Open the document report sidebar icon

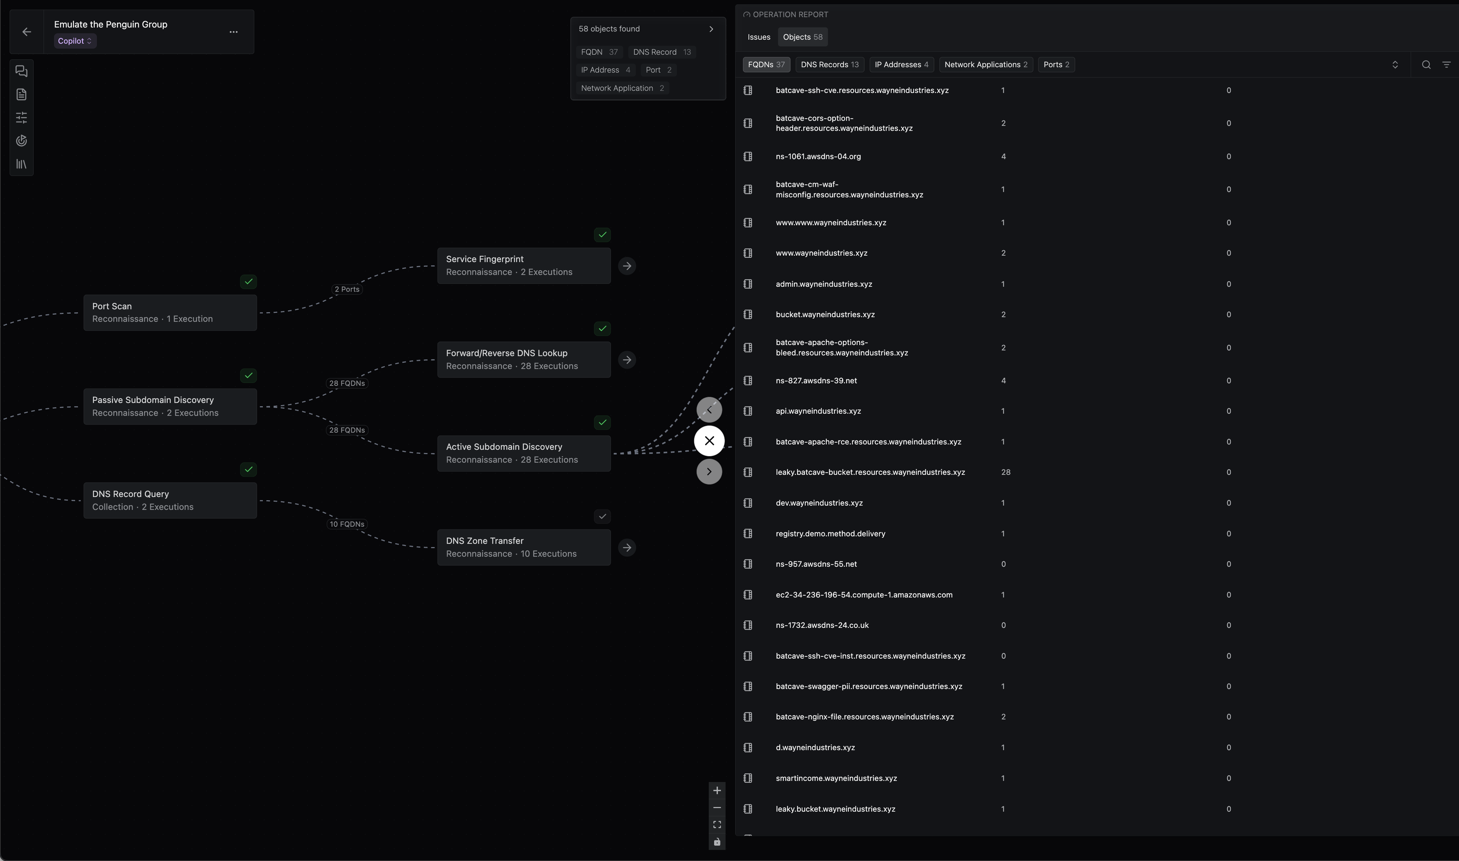(x=21, y=94)
